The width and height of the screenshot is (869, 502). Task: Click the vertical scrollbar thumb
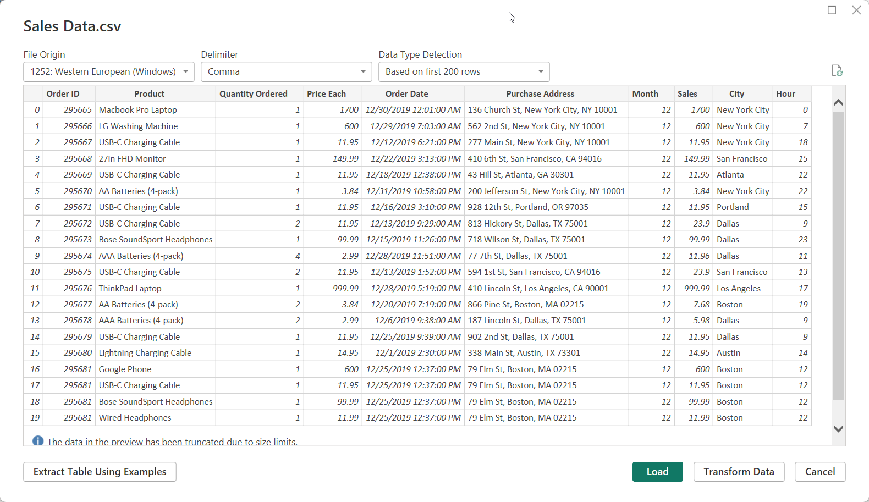coord(838,256)
